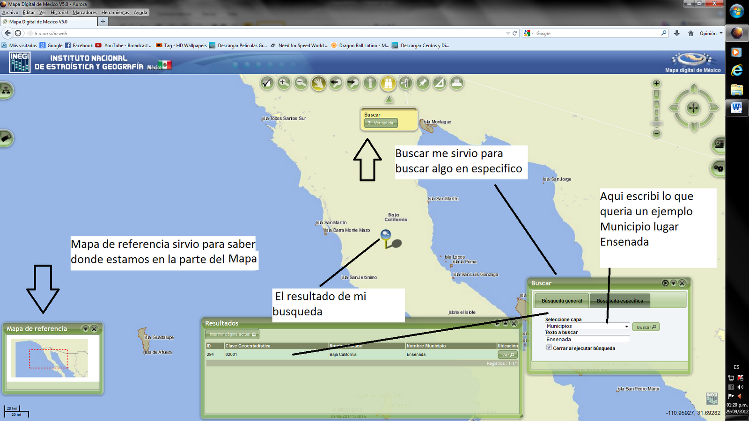The height and width of the screenshot is (421, 749).
Task: Open the left sidebar layers tree icon
Action: tap(6, 90)
